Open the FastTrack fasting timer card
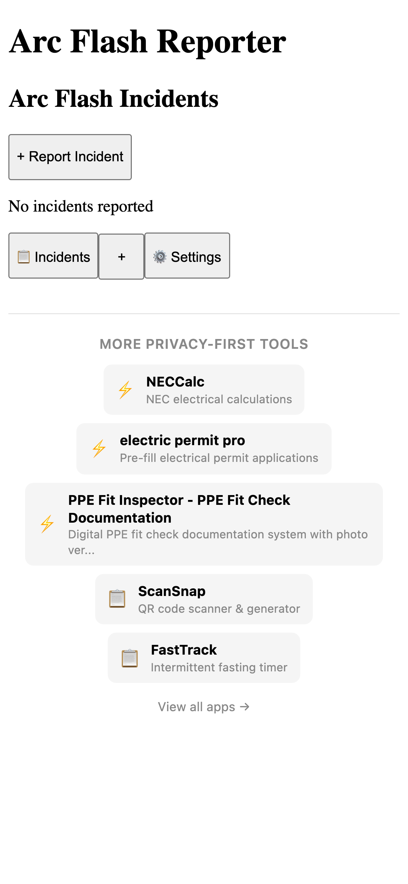 pyautogui.click(x=204, y=658)
